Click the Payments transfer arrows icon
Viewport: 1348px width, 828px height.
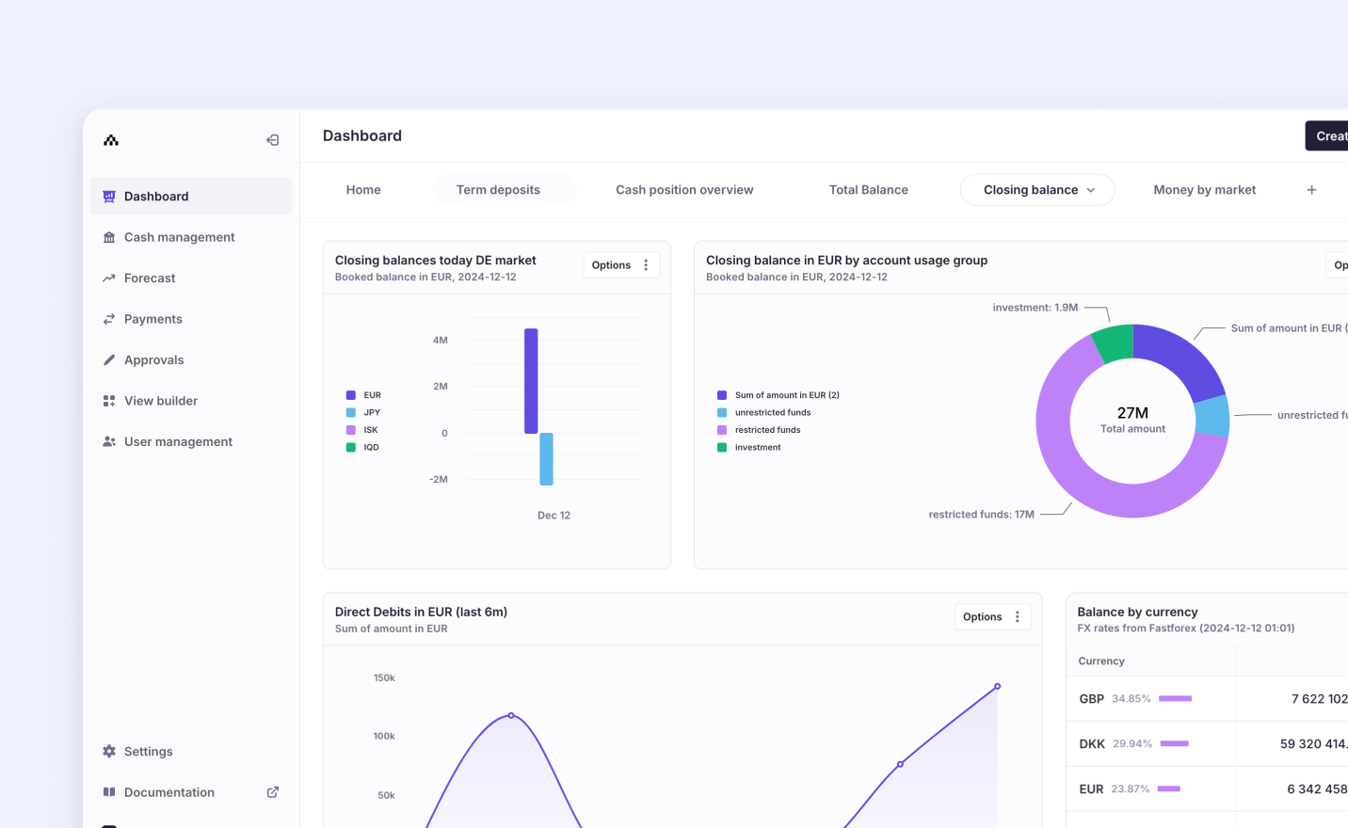(109, 319)
